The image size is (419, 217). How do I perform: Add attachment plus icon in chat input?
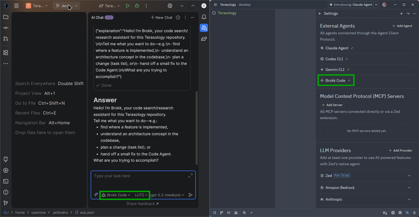click(96, 195)
